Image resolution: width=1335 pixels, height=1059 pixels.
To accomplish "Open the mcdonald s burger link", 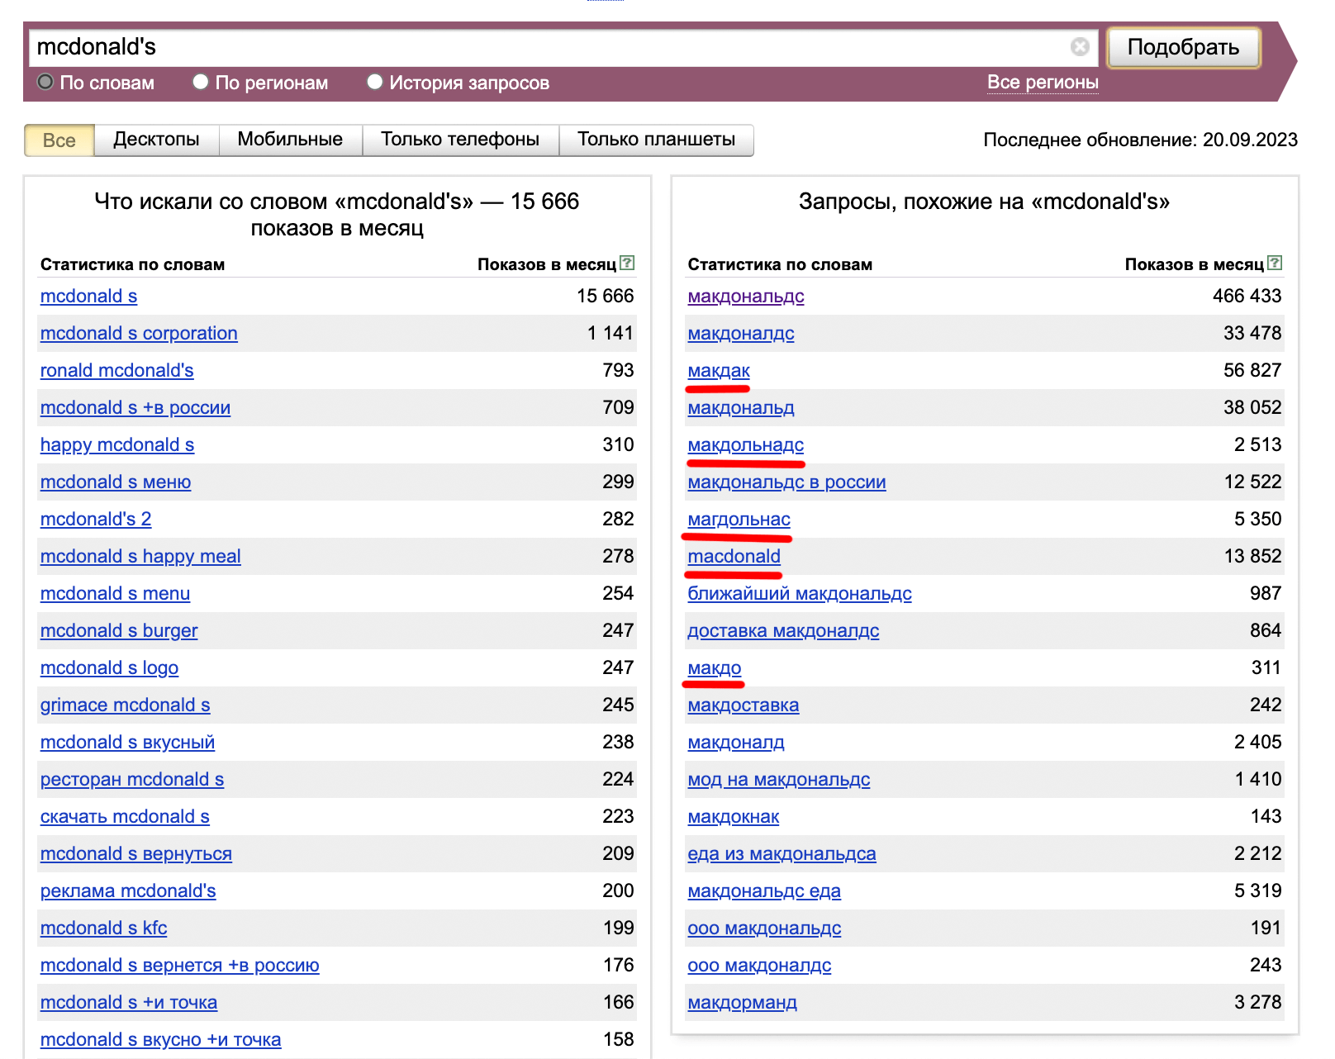I will [x=119, y=630].
